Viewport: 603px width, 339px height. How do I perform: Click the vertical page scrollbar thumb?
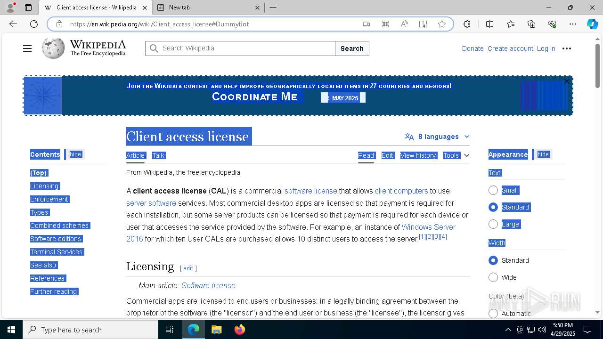pyautogui.click(x=598, y=66)
